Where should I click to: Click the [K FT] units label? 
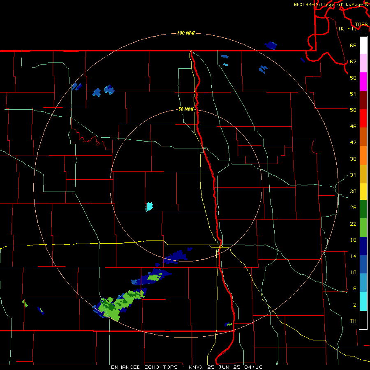click(347, 28)
